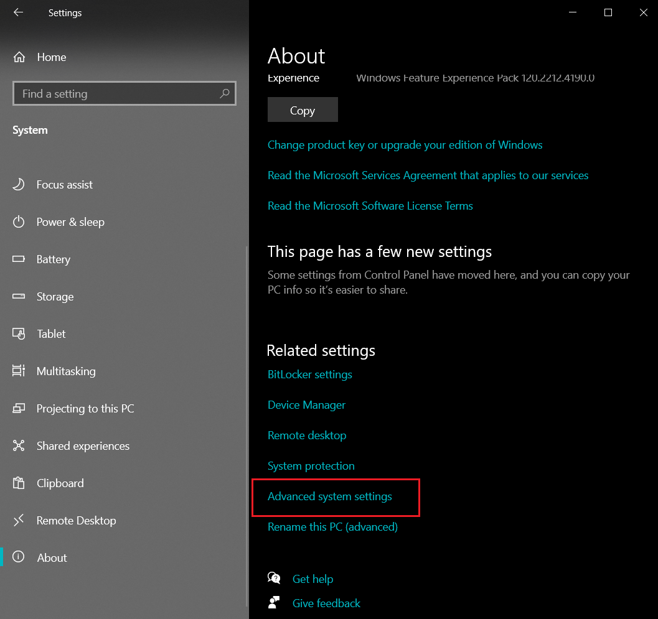
Task: Click the Tablet icon in the sidebar
Action: pyautogui.click(x=19, y=333)
